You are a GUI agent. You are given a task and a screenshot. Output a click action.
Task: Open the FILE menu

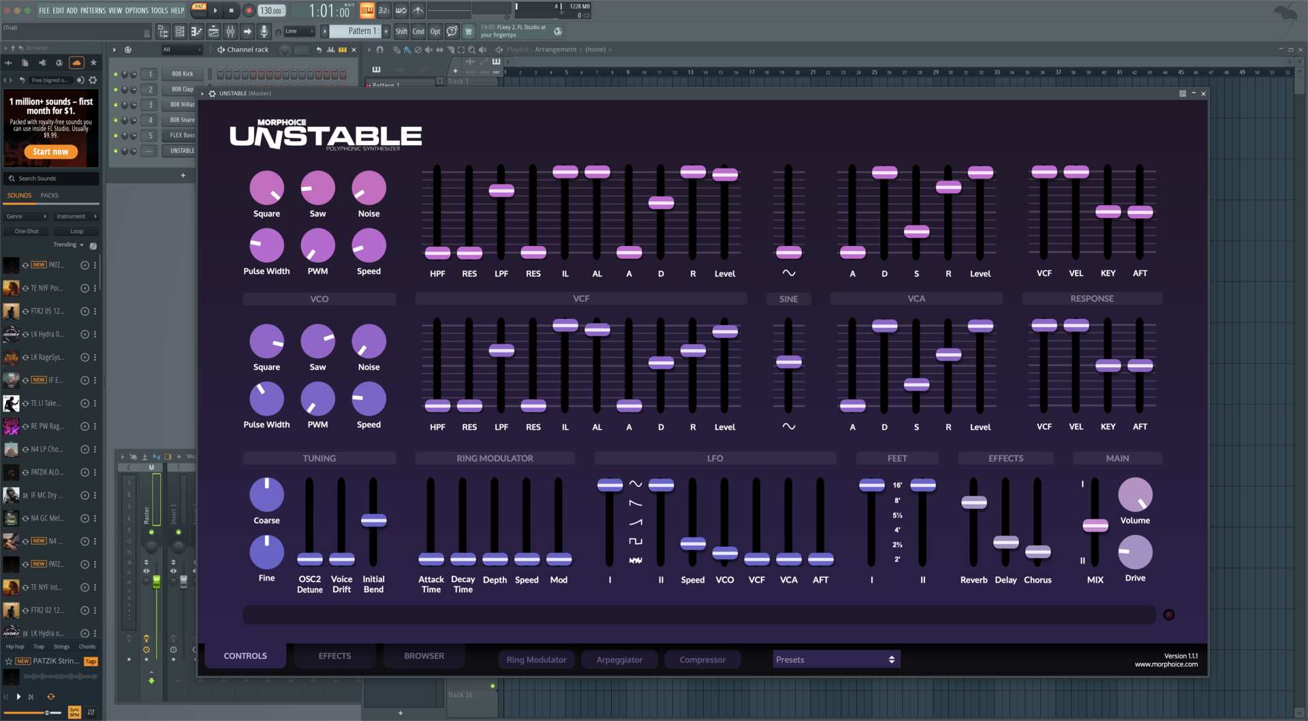pyautogui.click(x=44, y=10)
